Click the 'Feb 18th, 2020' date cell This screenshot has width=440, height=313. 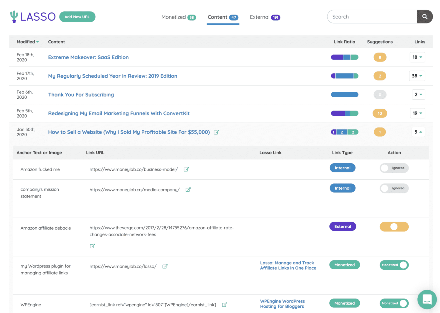[x=26, y=57]
